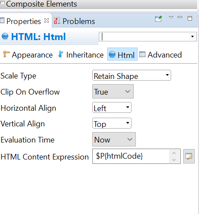This screenshot has width=199, height=214.
Task: Expand the header combo box arrow
Action: pos(192,37)
